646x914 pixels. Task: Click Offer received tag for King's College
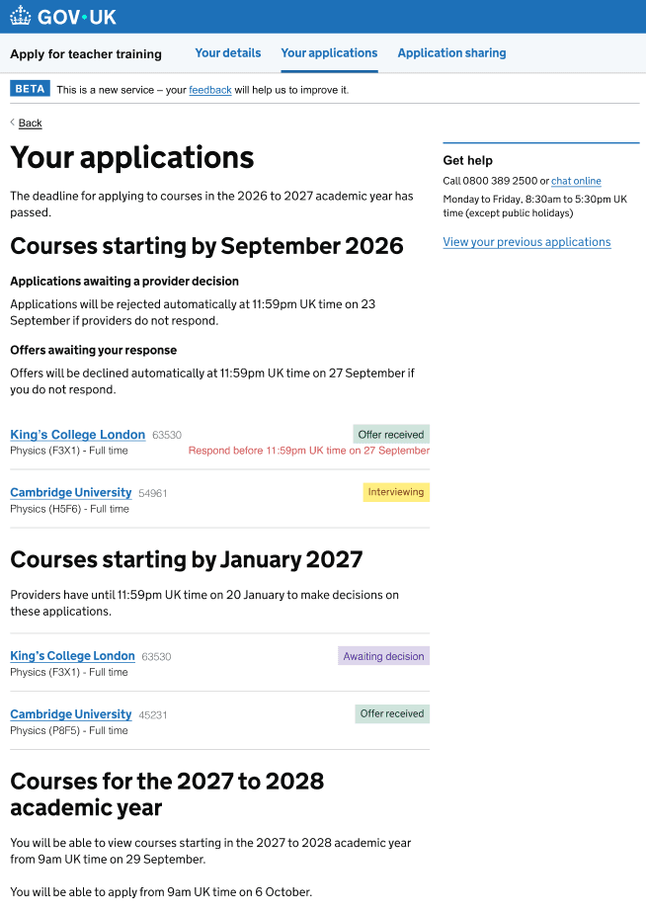391,434
